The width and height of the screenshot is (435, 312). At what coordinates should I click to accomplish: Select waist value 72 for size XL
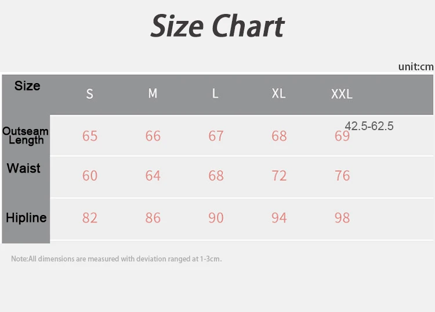click(x=279, y=175)
